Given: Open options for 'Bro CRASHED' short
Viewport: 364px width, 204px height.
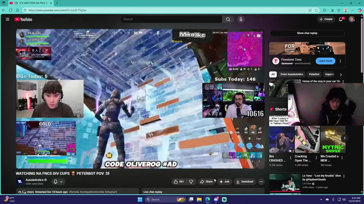Looking at the screenshot, I should (x=291, y=158).
